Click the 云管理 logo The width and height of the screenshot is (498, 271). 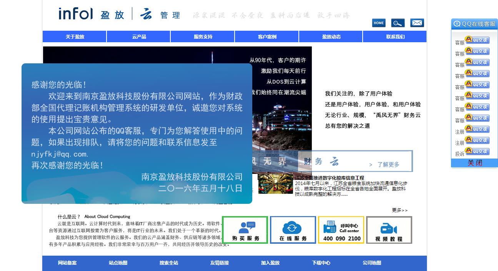160,14
